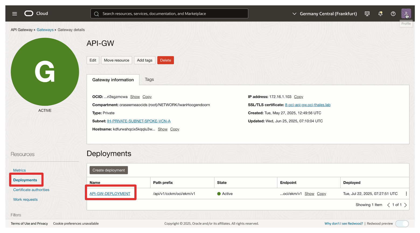Open the Profile avatar menu

pos(406,13)
